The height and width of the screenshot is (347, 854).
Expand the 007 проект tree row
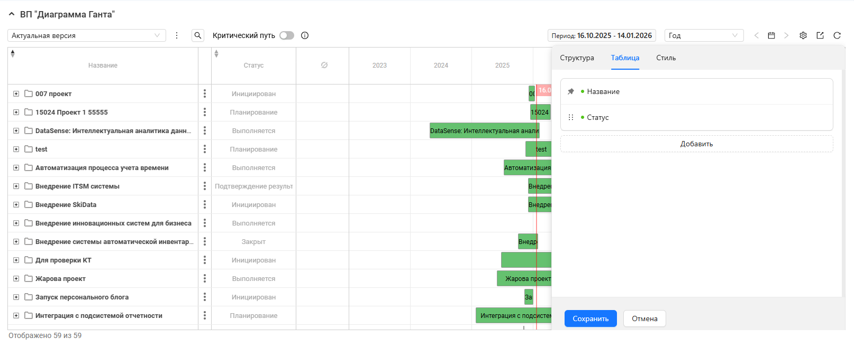point(16,94)
